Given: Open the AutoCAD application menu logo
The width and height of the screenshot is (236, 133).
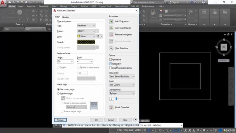Looking at the screenshot, I should [3, 3].
